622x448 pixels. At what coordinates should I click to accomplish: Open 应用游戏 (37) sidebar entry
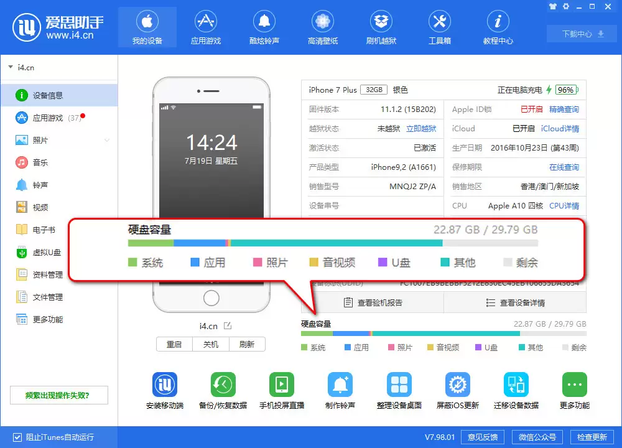pos(59,118)
